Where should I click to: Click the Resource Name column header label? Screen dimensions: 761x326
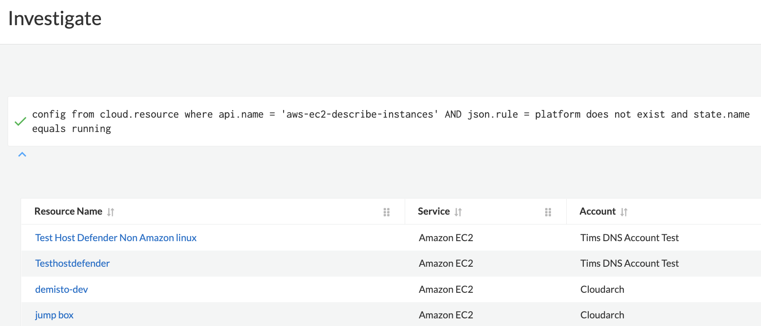68,211
